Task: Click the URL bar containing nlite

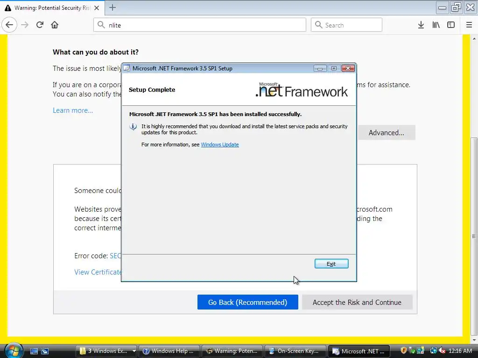Action: point(200,25)
